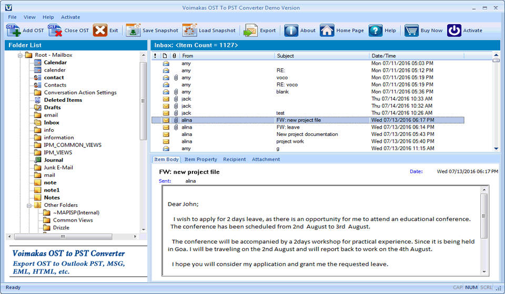Viewport: 505px width, 294px height.
Task: Switch to the Item Property tab
Action: coord(200,160)
